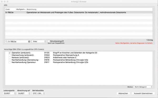Click EBM code 31823

[47, 58]
